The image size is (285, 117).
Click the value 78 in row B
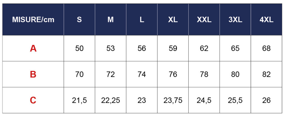click(x=204, y=74)
